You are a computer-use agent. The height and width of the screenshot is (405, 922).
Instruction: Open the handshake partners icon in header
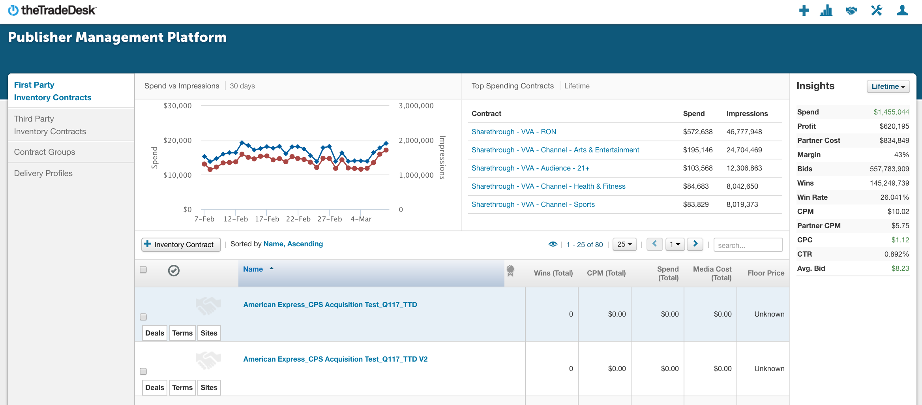tap(852, 10)
